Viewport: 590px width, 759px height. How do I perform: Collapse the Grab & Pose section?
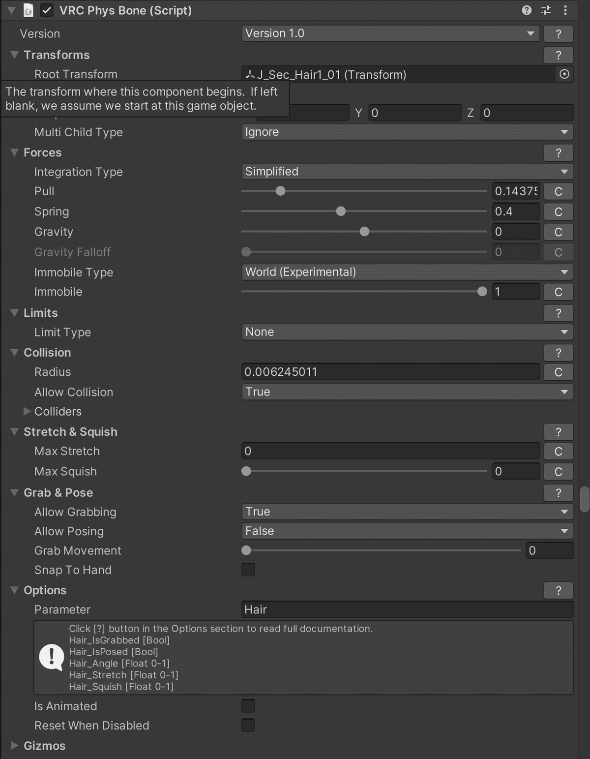tap(15, 492)
